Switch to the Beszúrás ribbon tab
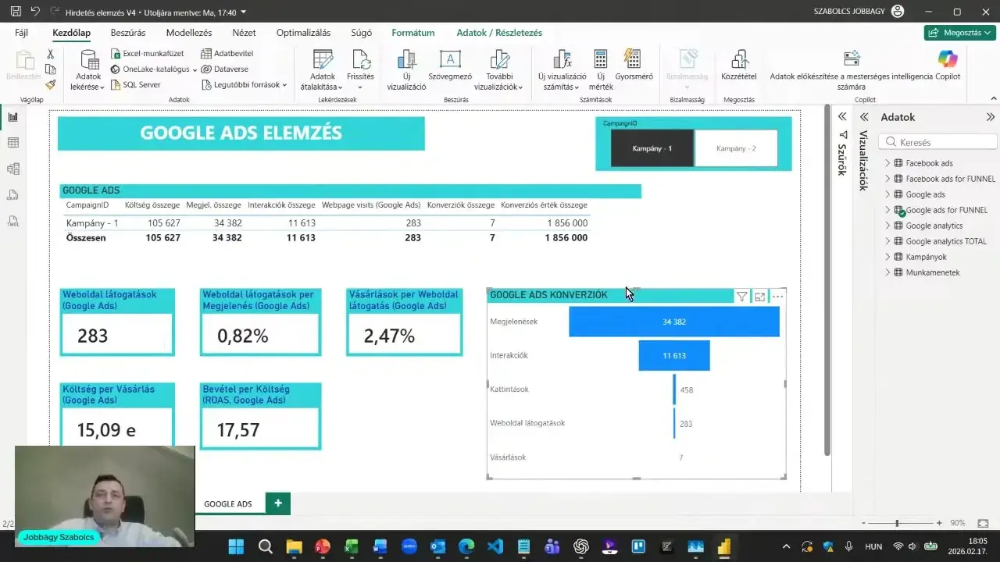1000x562 pixels. pos(128,33)
